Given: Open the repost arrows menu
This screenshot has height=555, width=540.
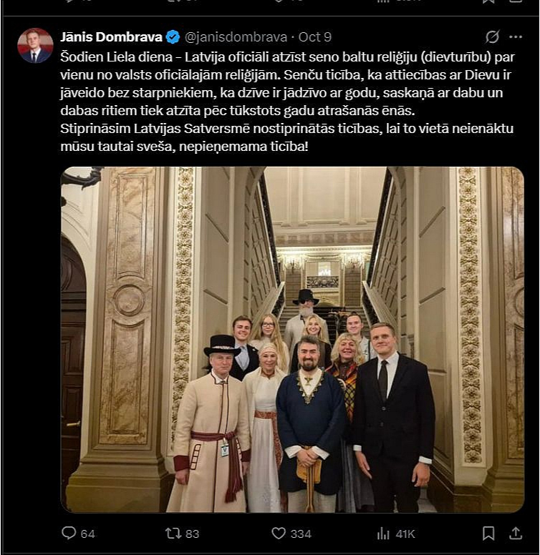Looking at the screenshot, I should (x=173, y=533).
